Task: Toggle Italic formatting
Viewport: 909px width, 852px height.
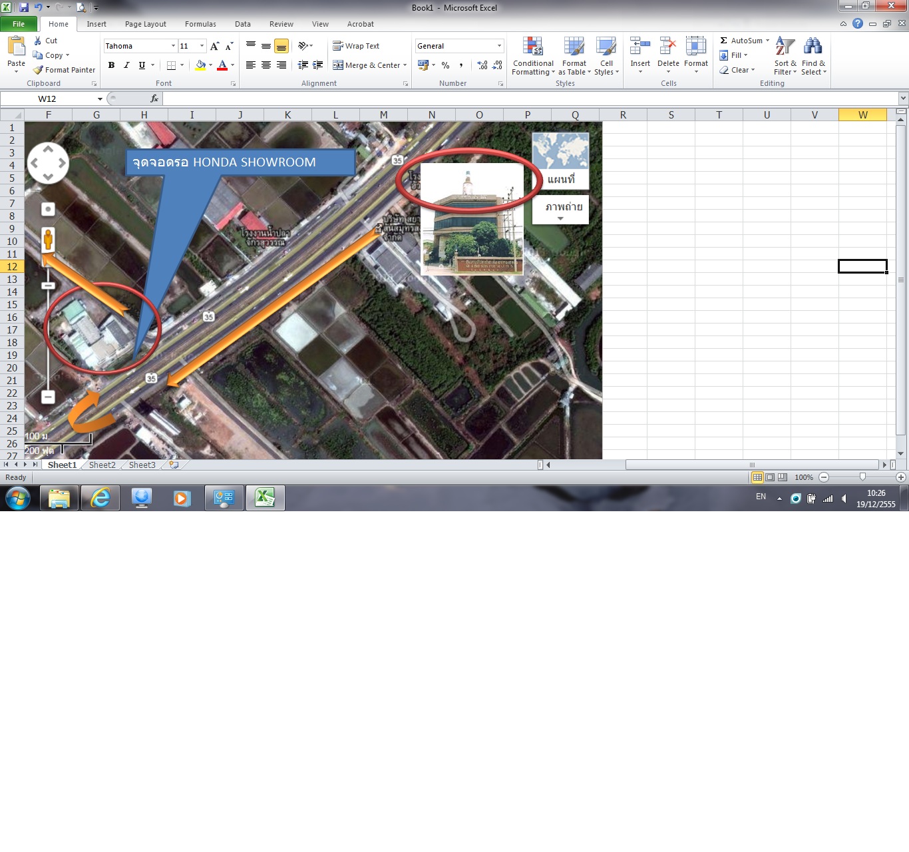Action: click(126, 65)
